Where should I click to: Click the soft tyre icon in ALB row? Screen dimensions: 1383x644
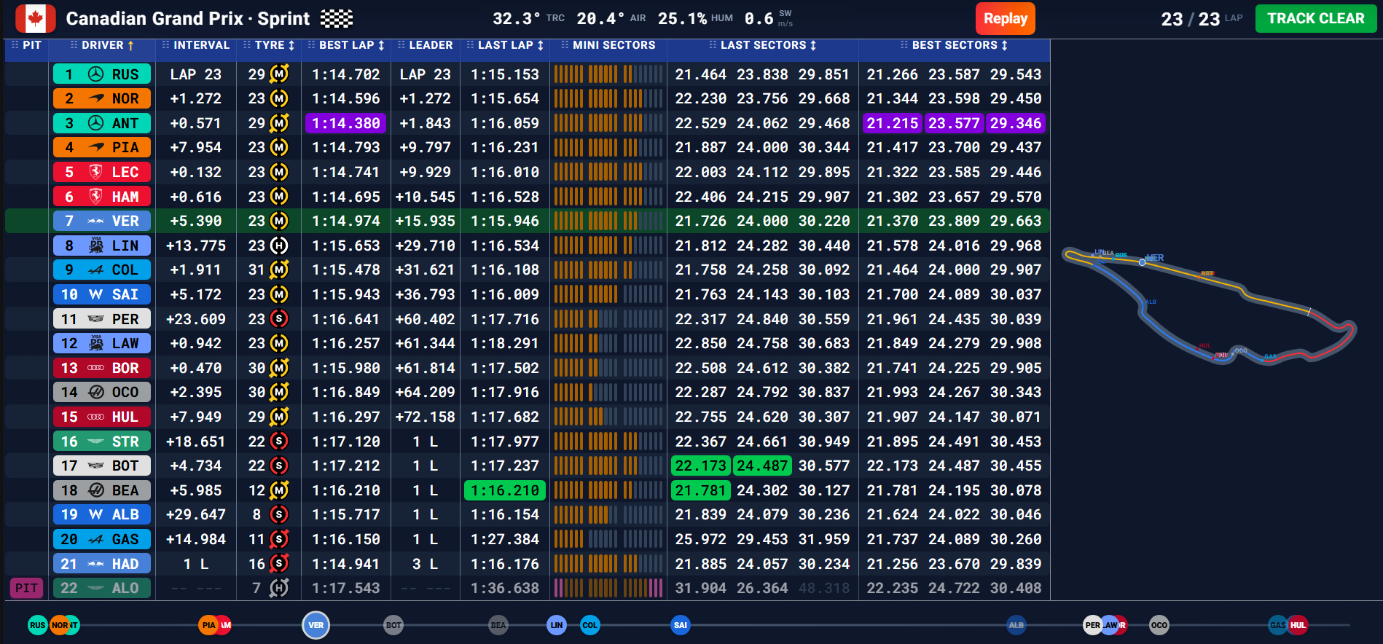tap(279, 514)
